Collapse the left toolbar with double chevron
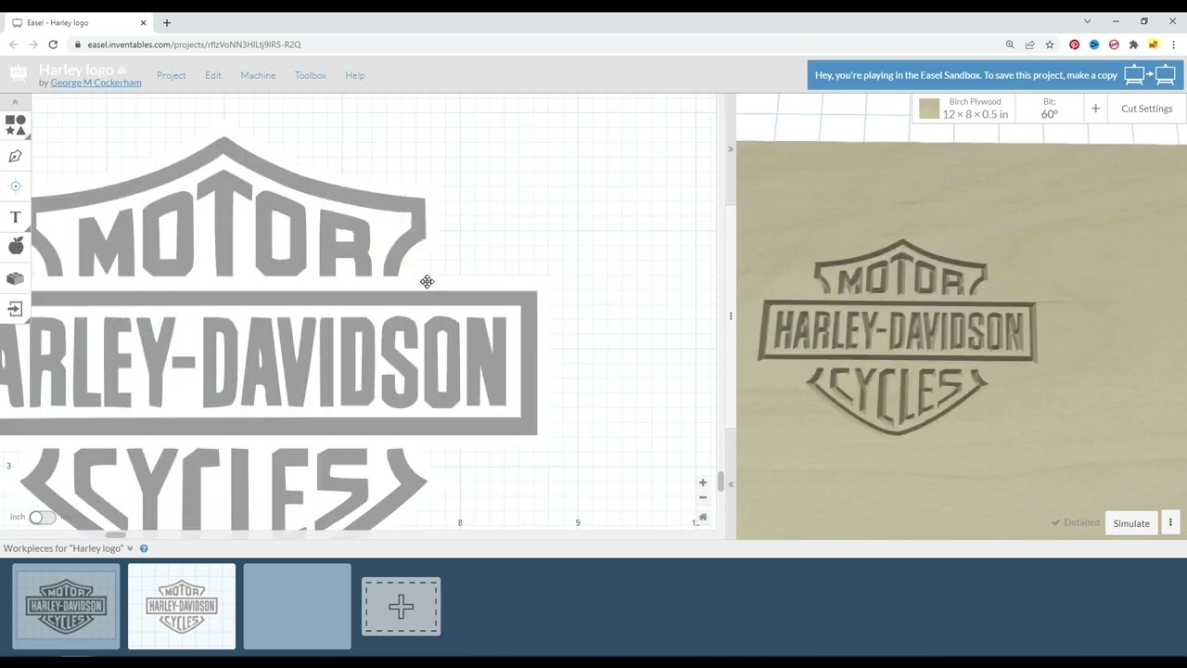The height and width of the screenshot is (668, 1187). [15, 102]
